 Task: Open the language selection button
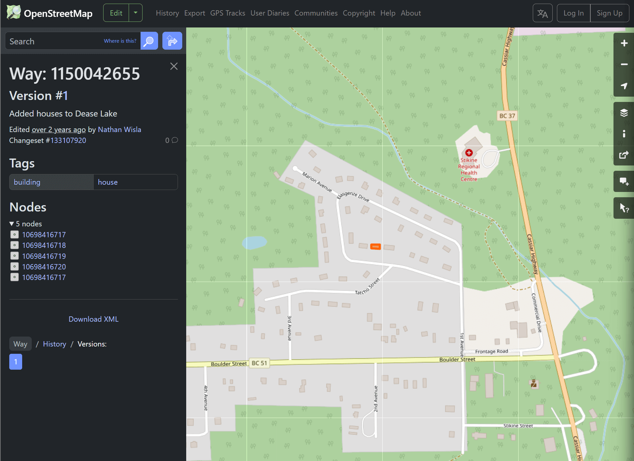[x=542, y=13]
